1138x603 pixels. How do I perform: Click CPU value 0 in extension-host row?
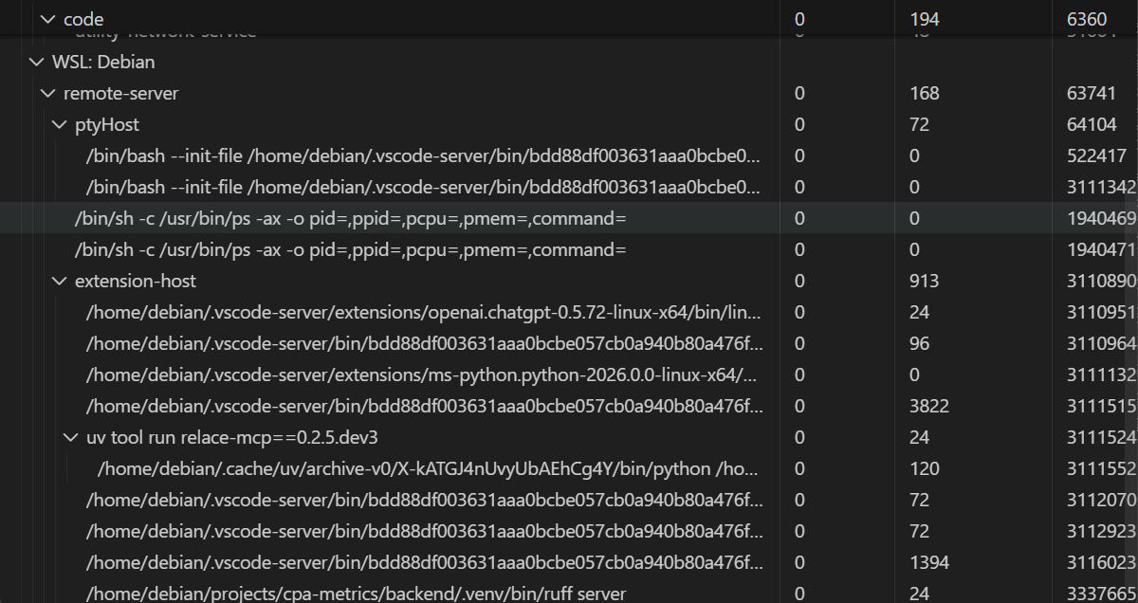tap(799, 281)
